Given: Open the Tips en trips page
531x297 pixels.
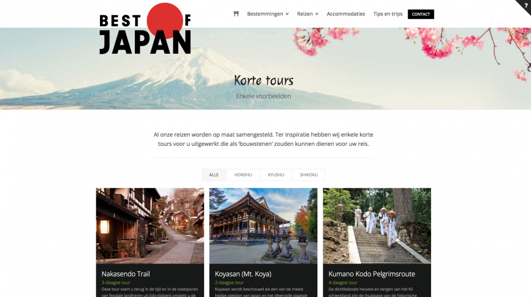Looking at the screenshot, I should 387,14.
